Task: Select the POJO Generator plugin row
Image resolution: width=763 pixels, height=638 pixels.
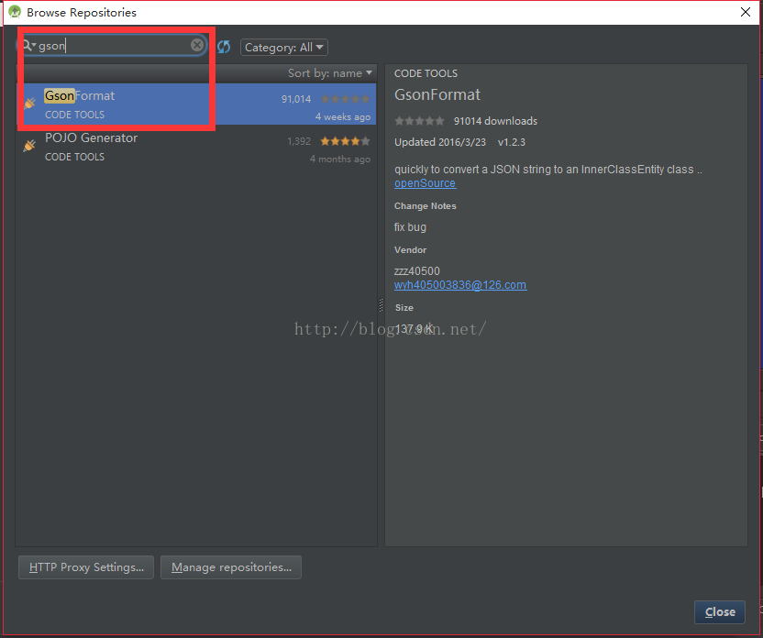Action: 196,146
